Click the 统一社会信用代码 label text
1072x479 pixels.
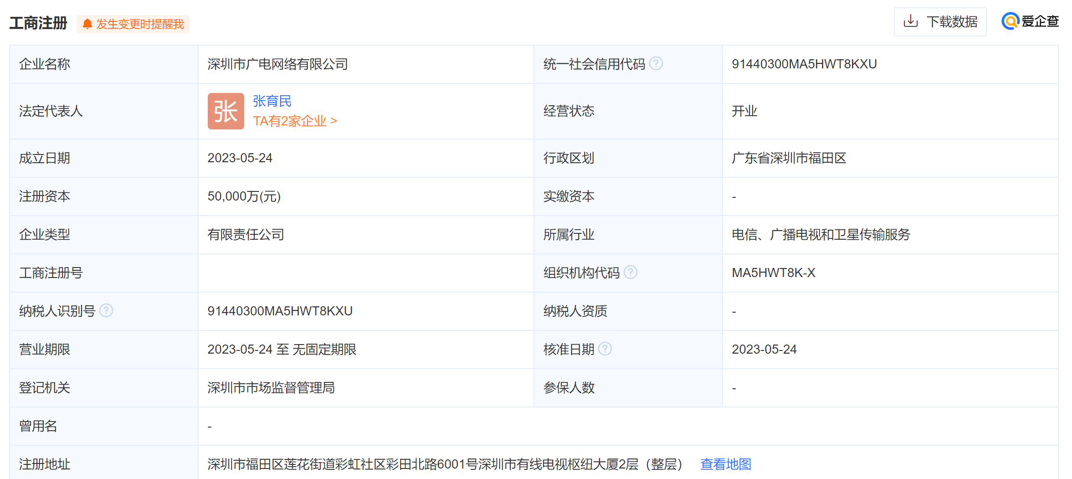click(594, 64)
